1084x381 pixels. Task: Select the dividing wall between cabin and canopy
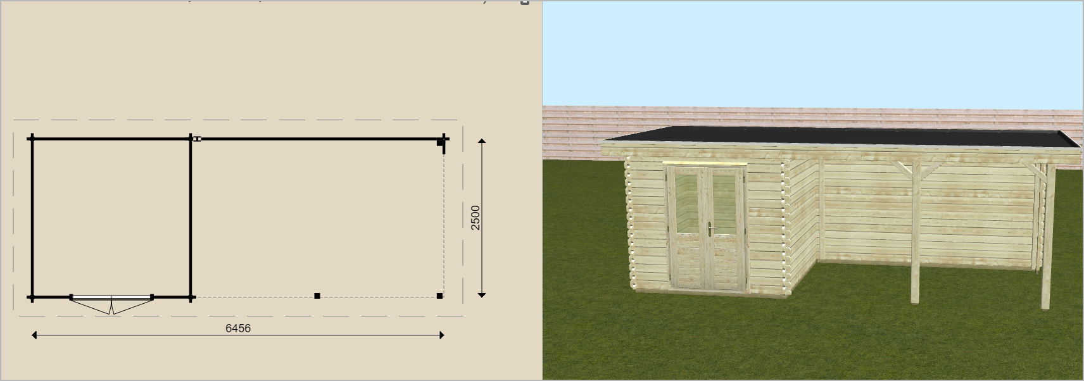pos(191,218)
